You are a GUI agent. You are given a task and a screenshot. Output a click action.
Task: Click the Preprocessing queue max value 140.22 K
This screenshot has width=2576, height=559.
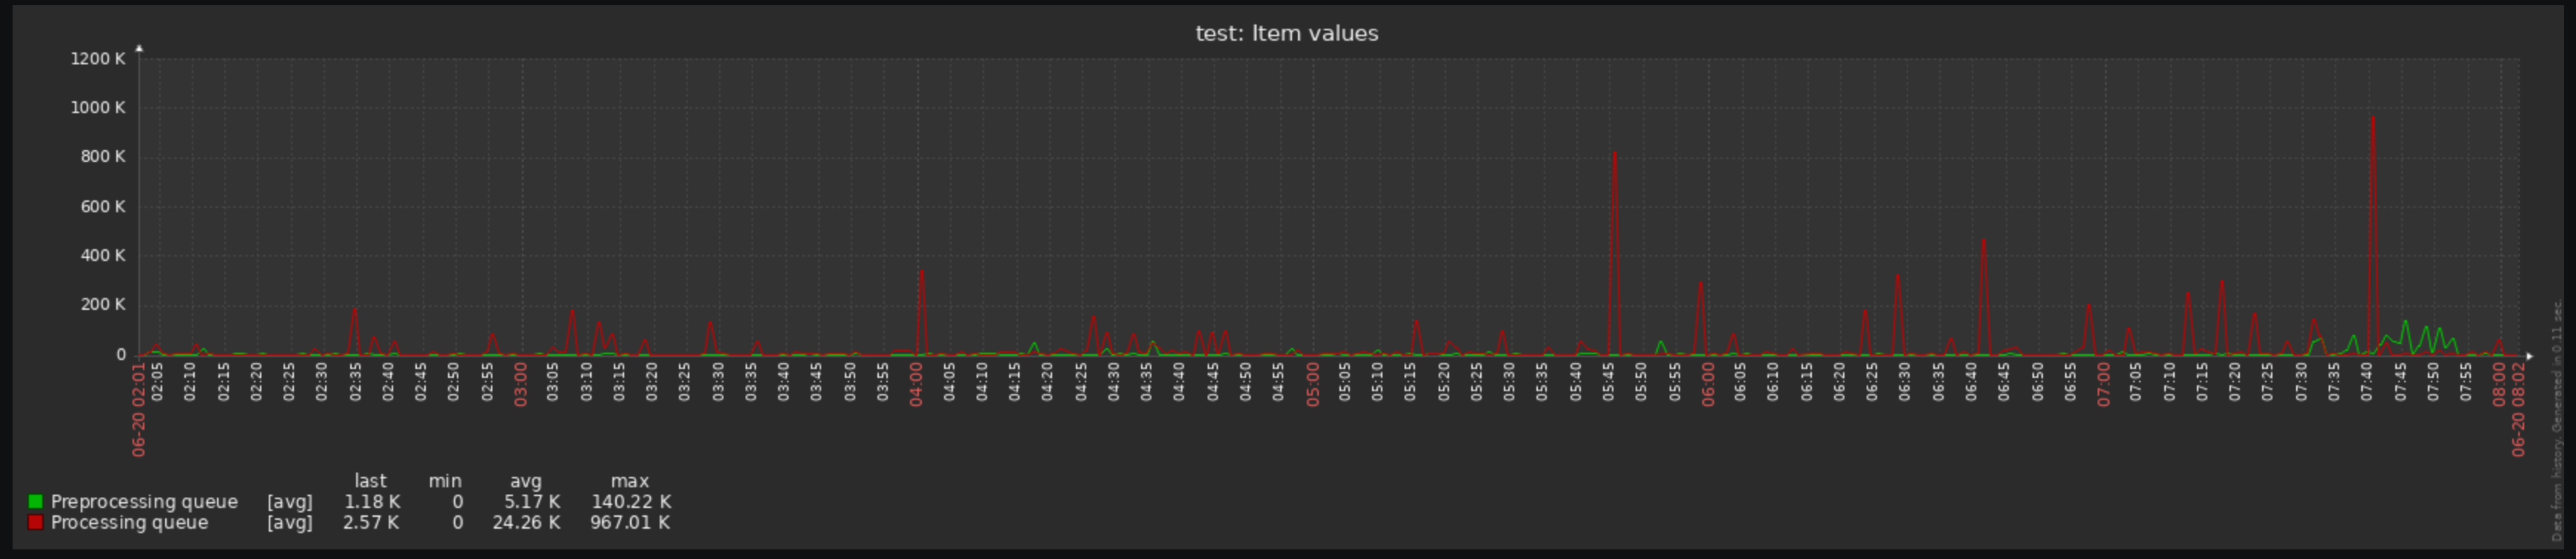pos(631,501)
